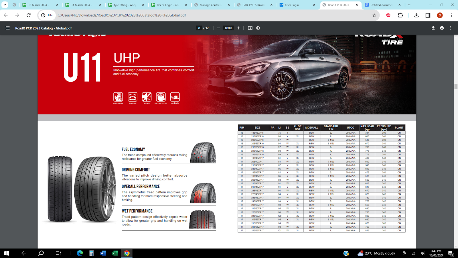This screenshot has height=258, width=458.
Task: Click the browser vertical scrollbar thumb
Action: (x=456, y=87)
